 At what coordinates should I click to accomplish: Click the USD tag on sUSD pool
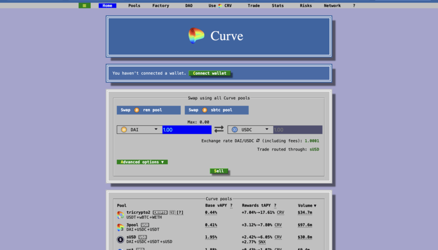[x=142, y=237]
